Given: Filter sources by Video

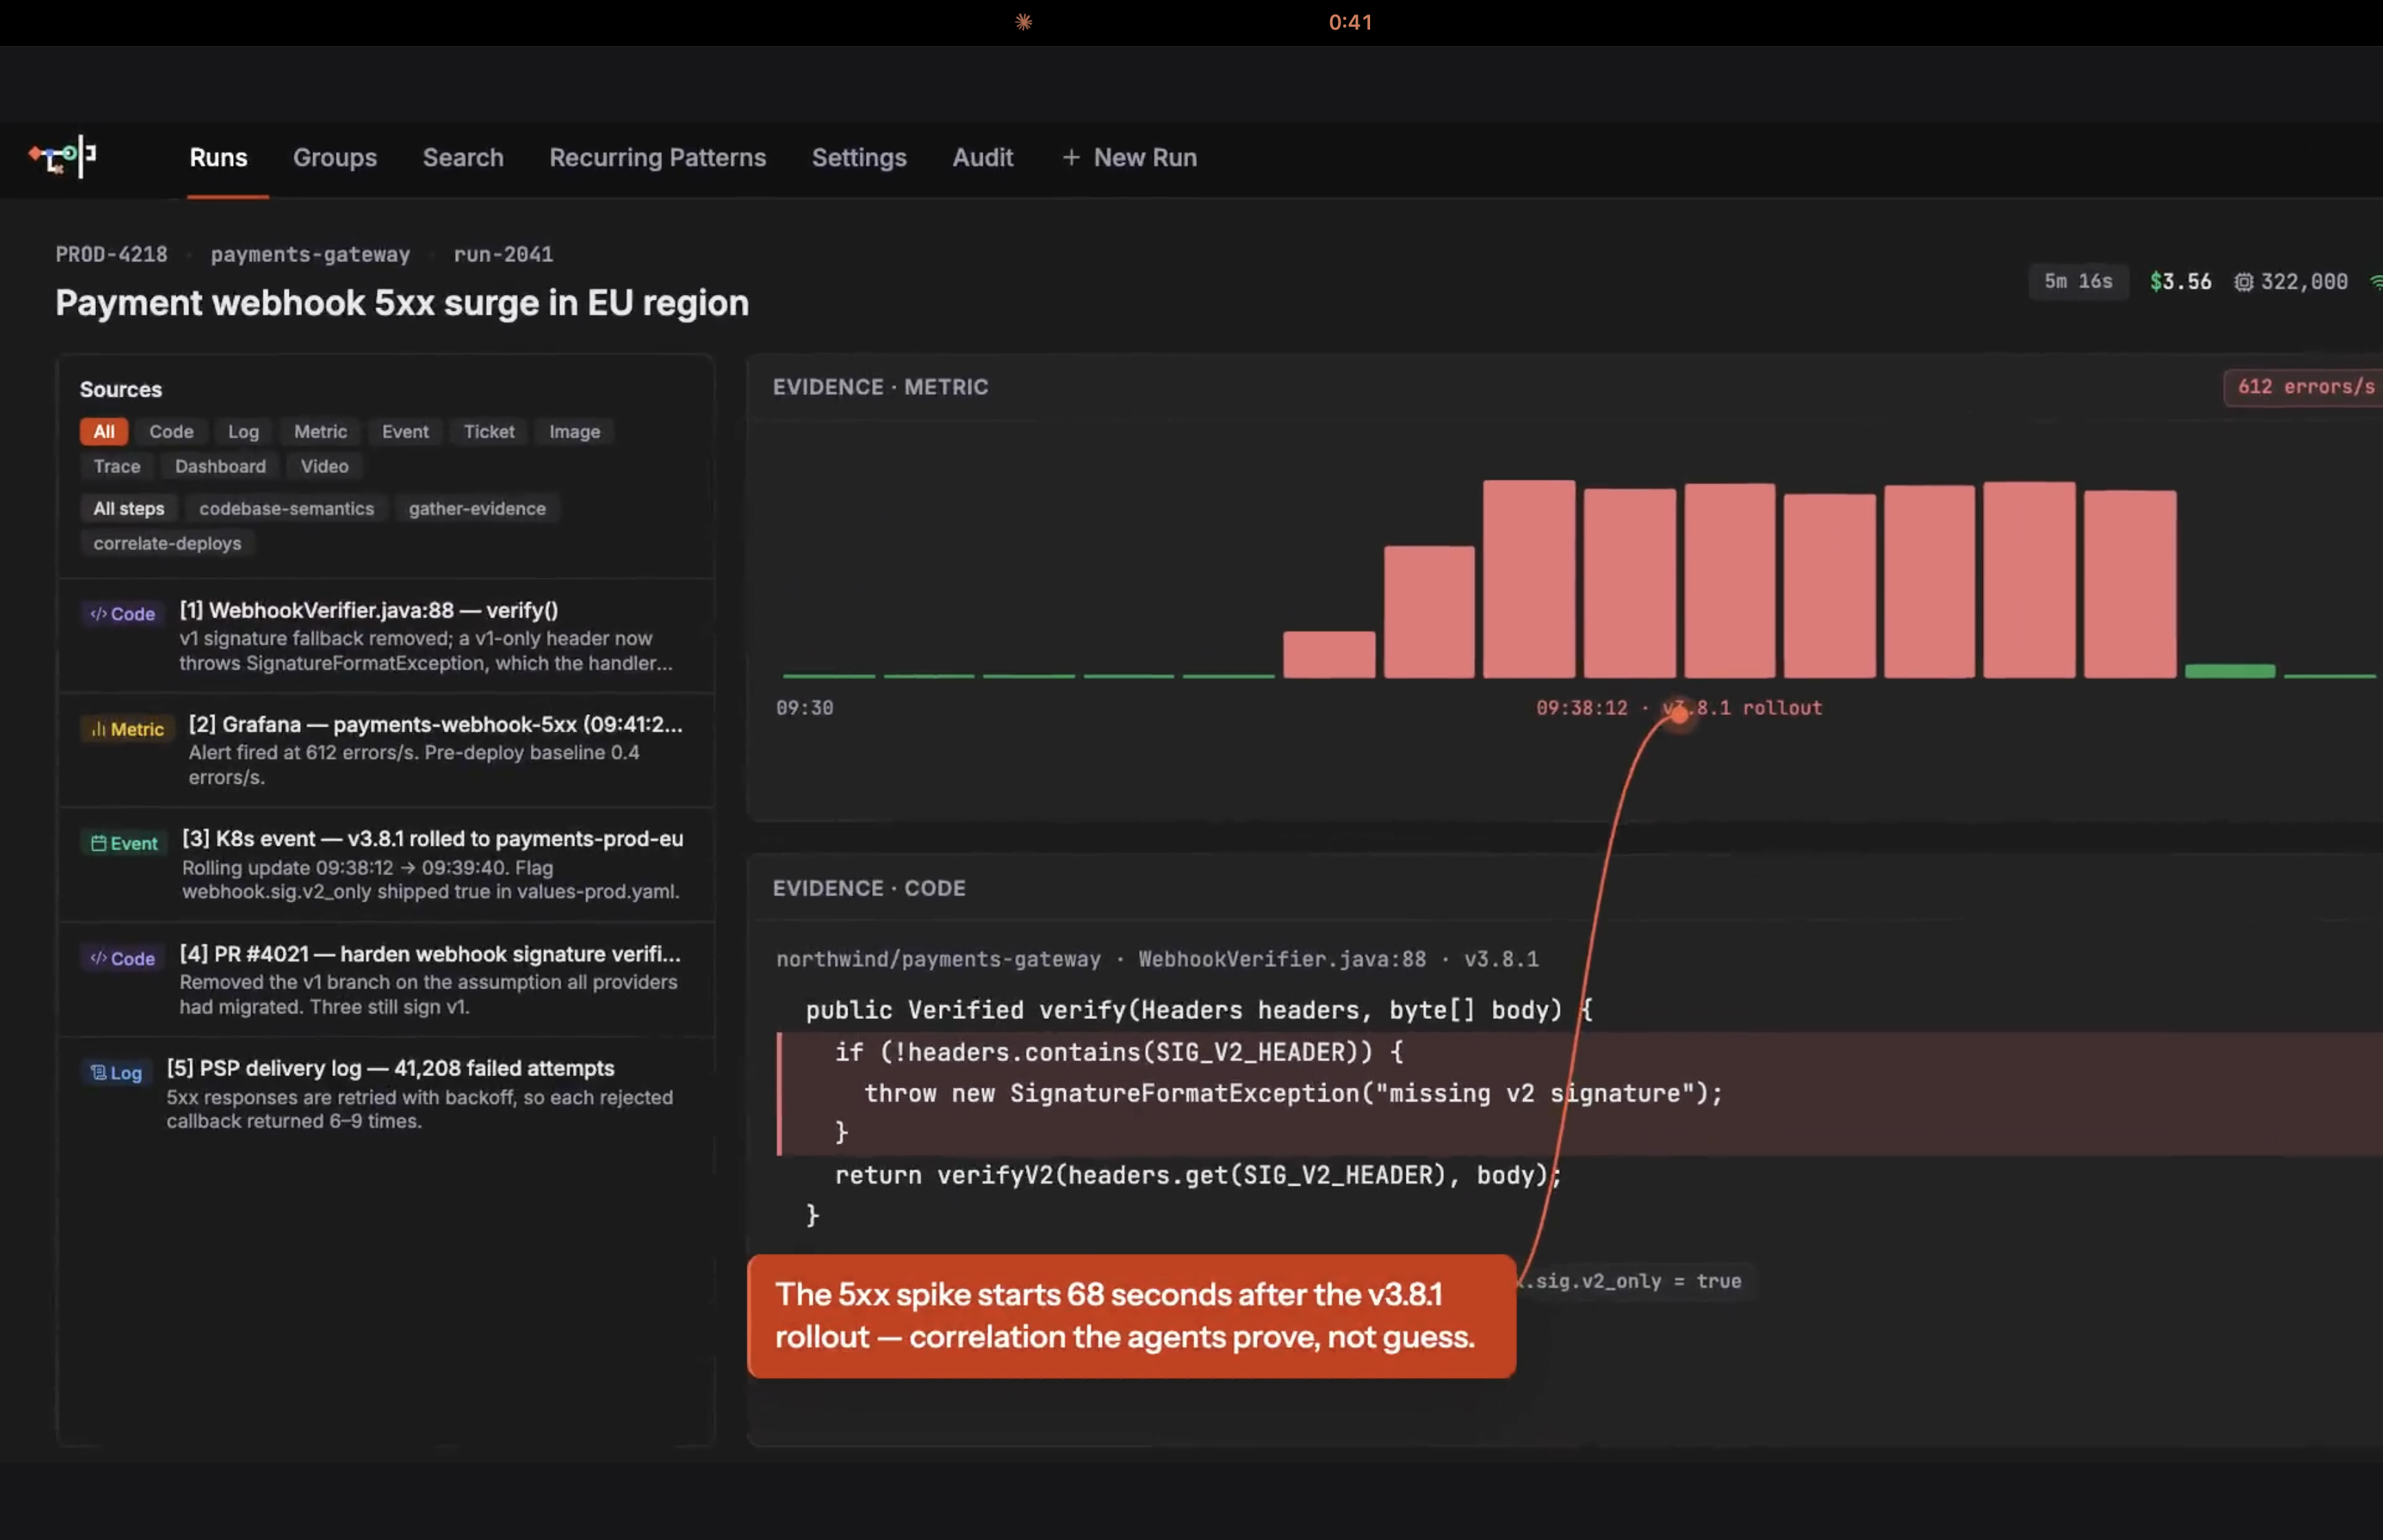Looking at the screenshot, I should pos(324,466).
